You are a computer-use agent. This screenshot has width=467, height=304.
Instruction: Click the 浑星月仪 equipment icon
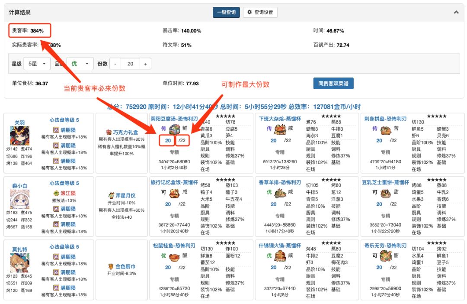(111, 196)
